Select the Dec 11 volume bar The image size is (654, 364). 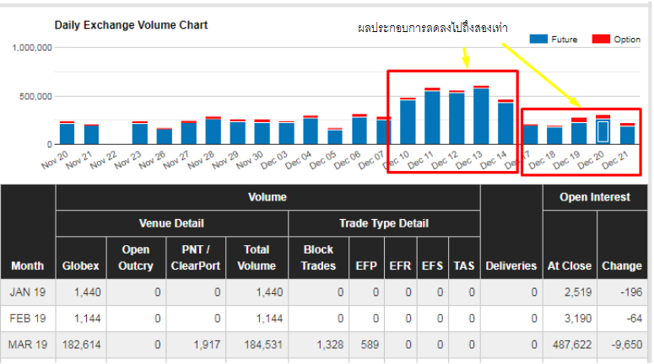coord(432,116)
